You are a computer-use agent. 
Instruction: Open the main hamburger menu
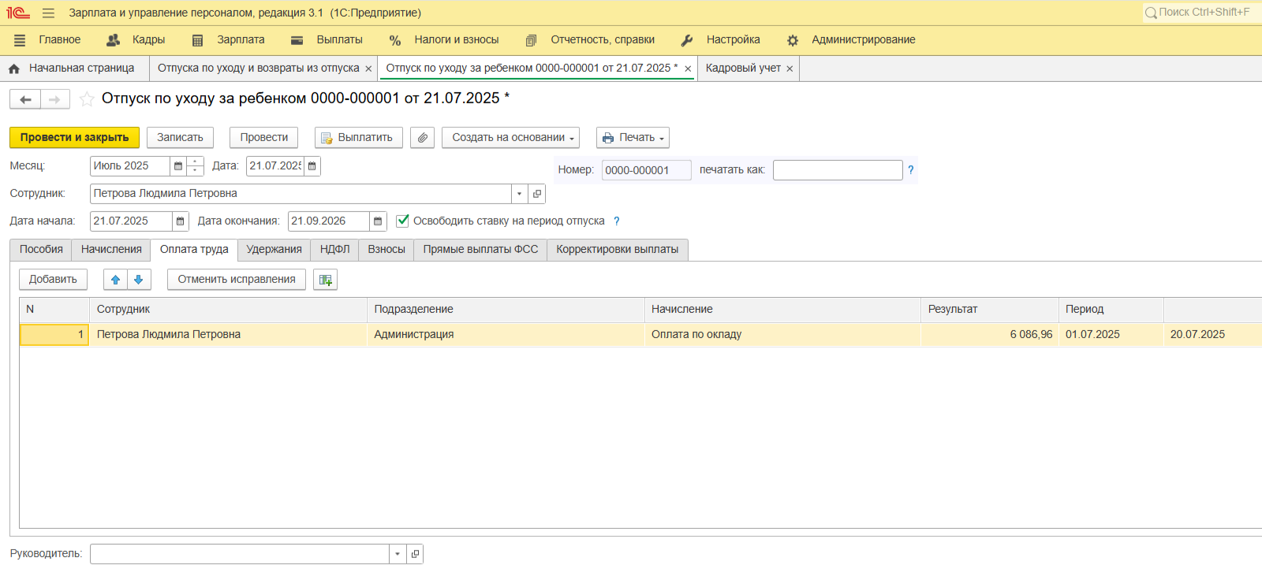point(48,13)
